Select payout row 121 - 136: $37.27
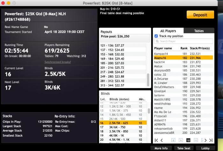 [123, 45]
